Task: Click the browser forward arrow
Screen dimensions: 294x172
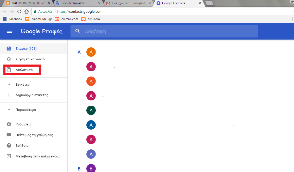Action: 12,12
